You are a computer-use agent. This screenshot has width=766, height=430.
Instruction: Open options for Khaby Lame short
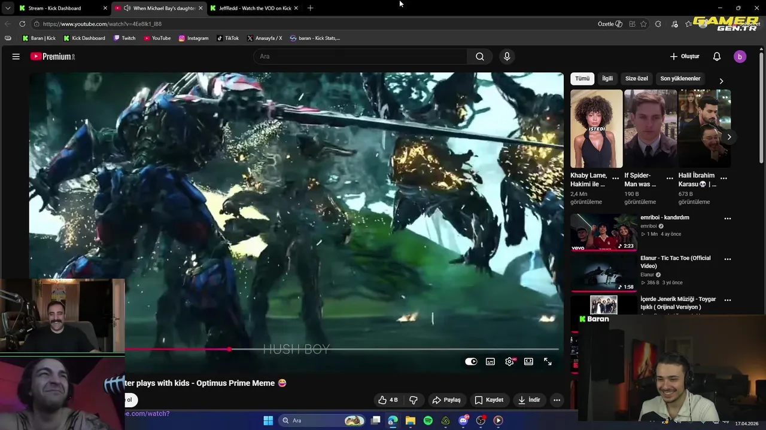[615, 179]
